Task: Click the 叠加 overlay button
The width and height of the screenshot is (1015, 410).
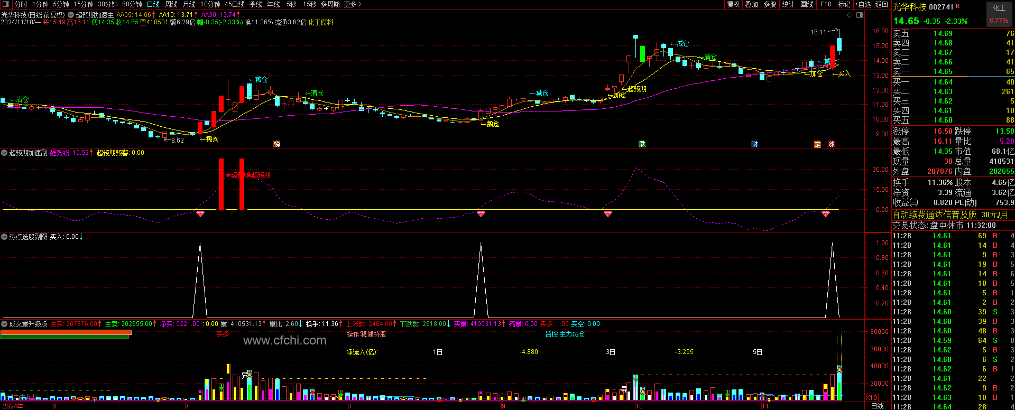Action: (752, 4)
